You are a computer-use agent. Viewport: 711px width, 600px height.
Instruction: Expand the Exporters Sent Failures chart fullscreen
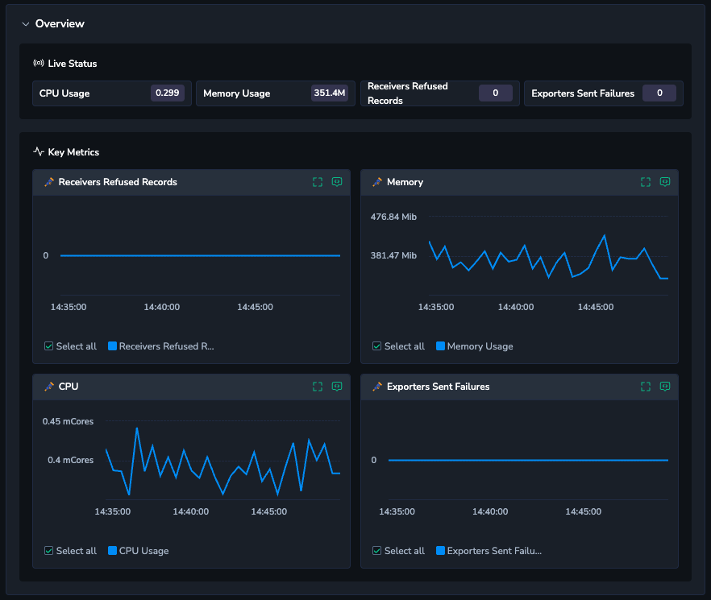(x=646, y=387)
